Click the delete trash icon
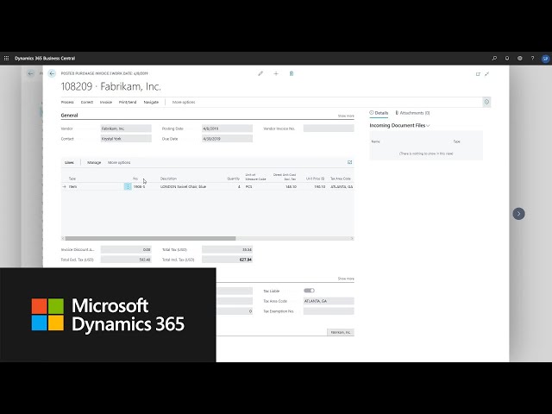The image size is (552, 414). coord(292,74)
